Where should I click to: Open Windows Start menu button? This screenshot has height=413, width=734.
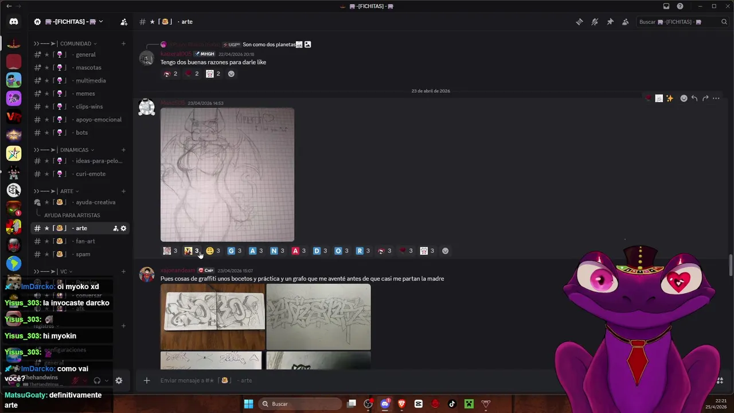pyautogui.click(x=248, y=404)
